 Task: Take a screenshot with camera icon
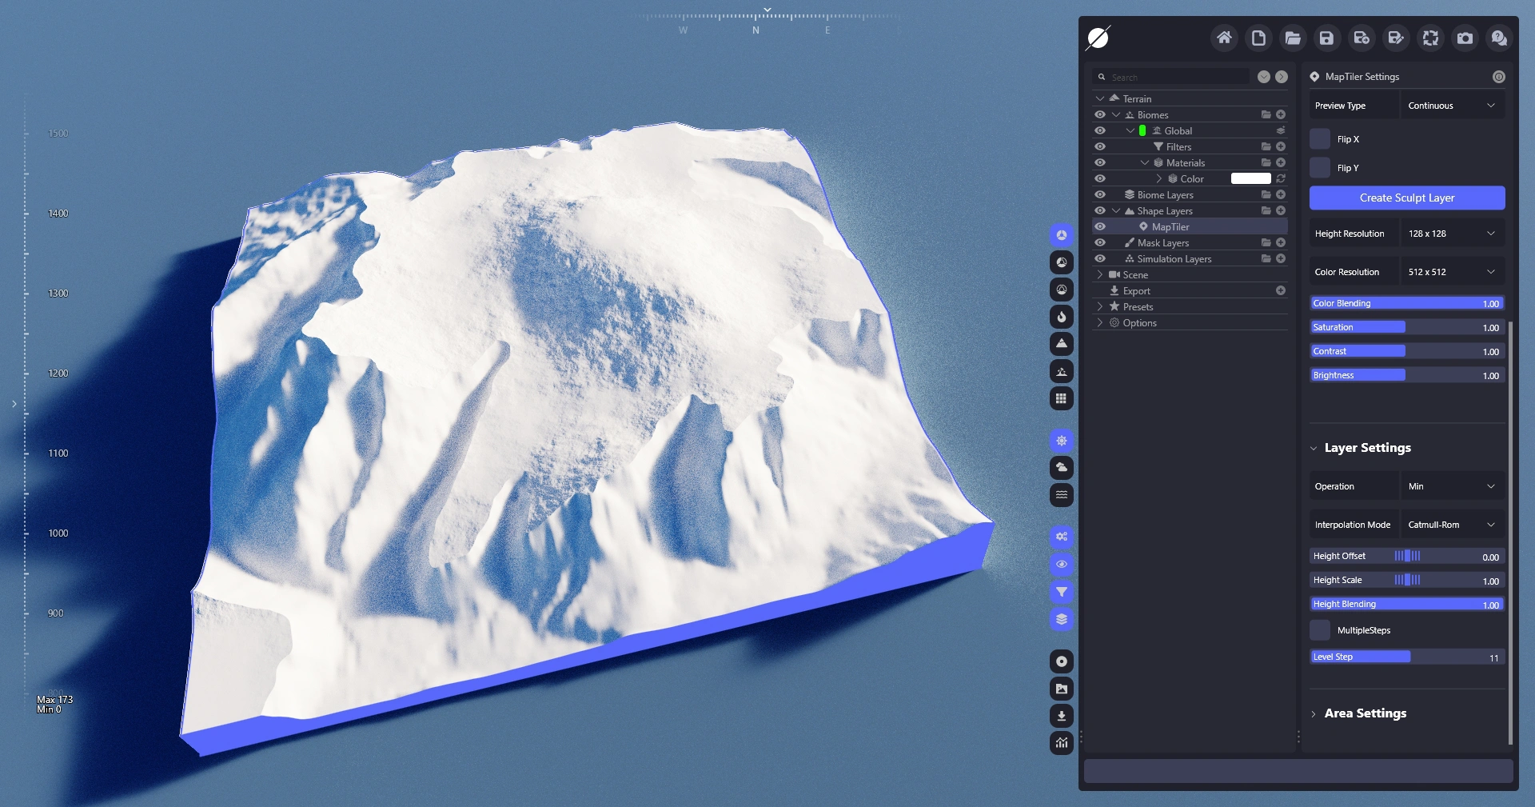coord(1465,38)
